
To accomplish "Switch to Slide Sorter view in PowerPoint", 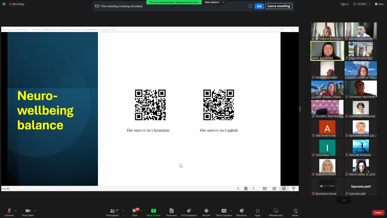I will click(x=274, y=188).
